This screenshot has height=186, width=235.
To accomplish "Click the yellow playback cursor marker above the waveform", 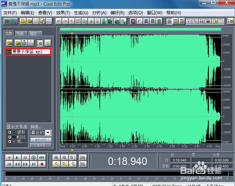I will point(72,33).
